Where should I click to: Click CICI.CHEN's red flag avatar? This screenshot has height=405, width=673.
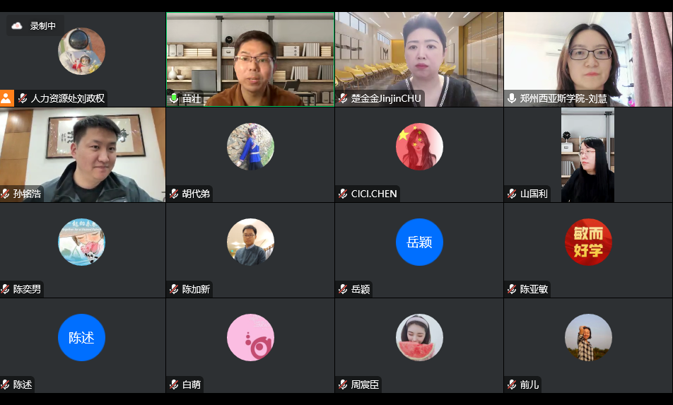pyautogui.click(x=419, y=147)
